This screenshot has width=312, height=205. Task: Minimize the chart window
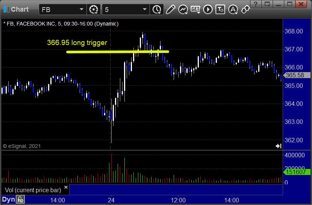pos(279,4)
